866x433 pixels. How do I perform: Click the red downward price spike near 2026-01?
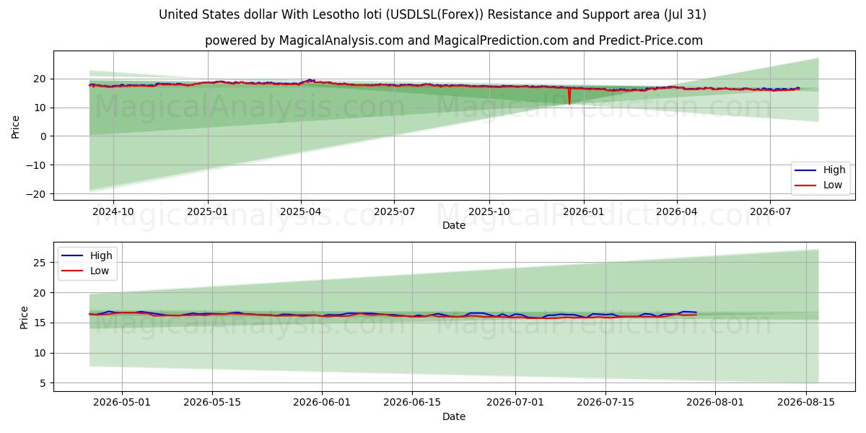[x=569, y=97]
